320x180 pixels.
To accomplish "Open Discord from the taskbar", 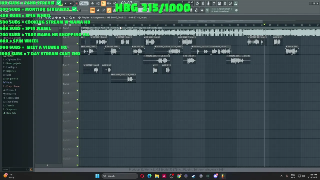I will pyautogui.click(x=215, y=176).
